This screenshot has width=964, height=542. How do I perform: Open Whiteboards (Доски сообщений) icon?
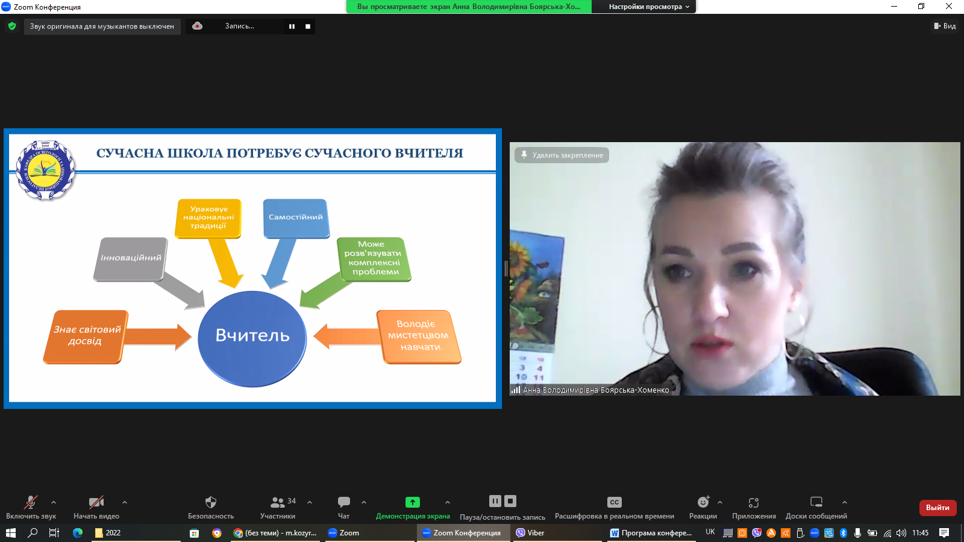(x=816, y=502)
